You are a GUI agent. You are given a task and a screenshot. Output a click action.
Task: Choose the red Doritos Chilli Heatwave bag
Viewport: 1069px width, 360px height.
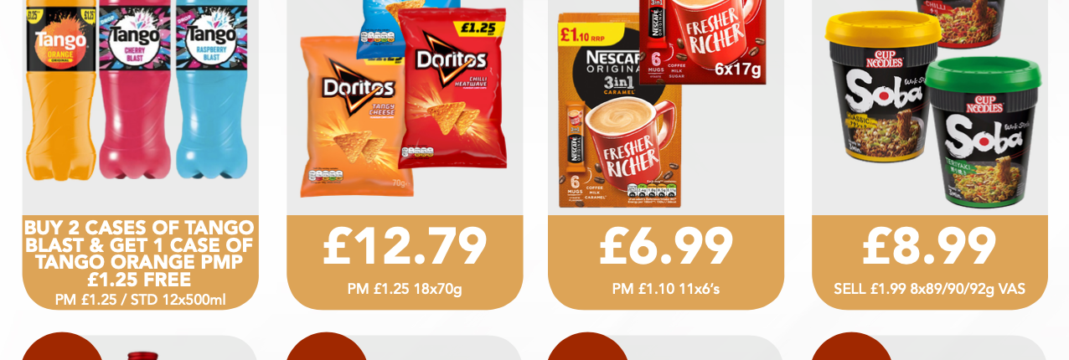pos(454,88)
